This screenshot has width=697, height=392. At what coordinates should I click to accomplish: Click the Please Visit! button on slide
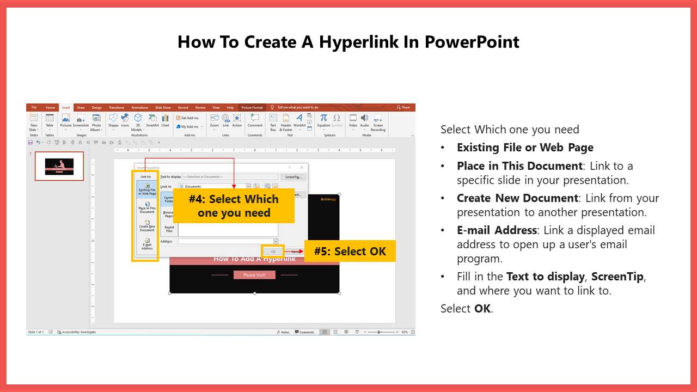click(x=254, y=275)
